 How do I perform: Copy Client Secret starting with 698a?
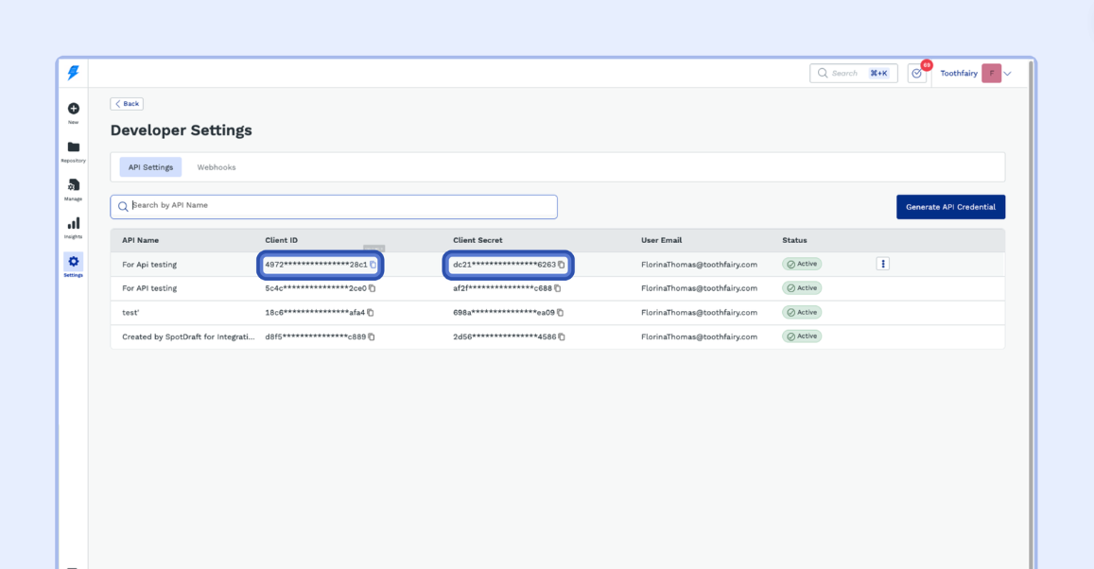pyautogui.click(x=560, y=313)
